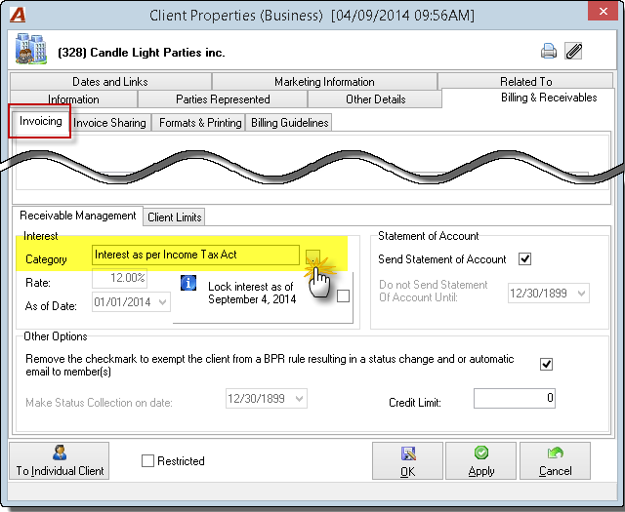Open the Invoice Sharing tab
Image resolution: width=625 pixels, height=512 pixels.
[109, 123]
